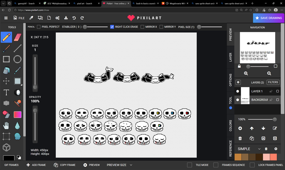Viewport: 285px width, 170px height.
Task: Click the Filters button
Action: tap(273, 82)
